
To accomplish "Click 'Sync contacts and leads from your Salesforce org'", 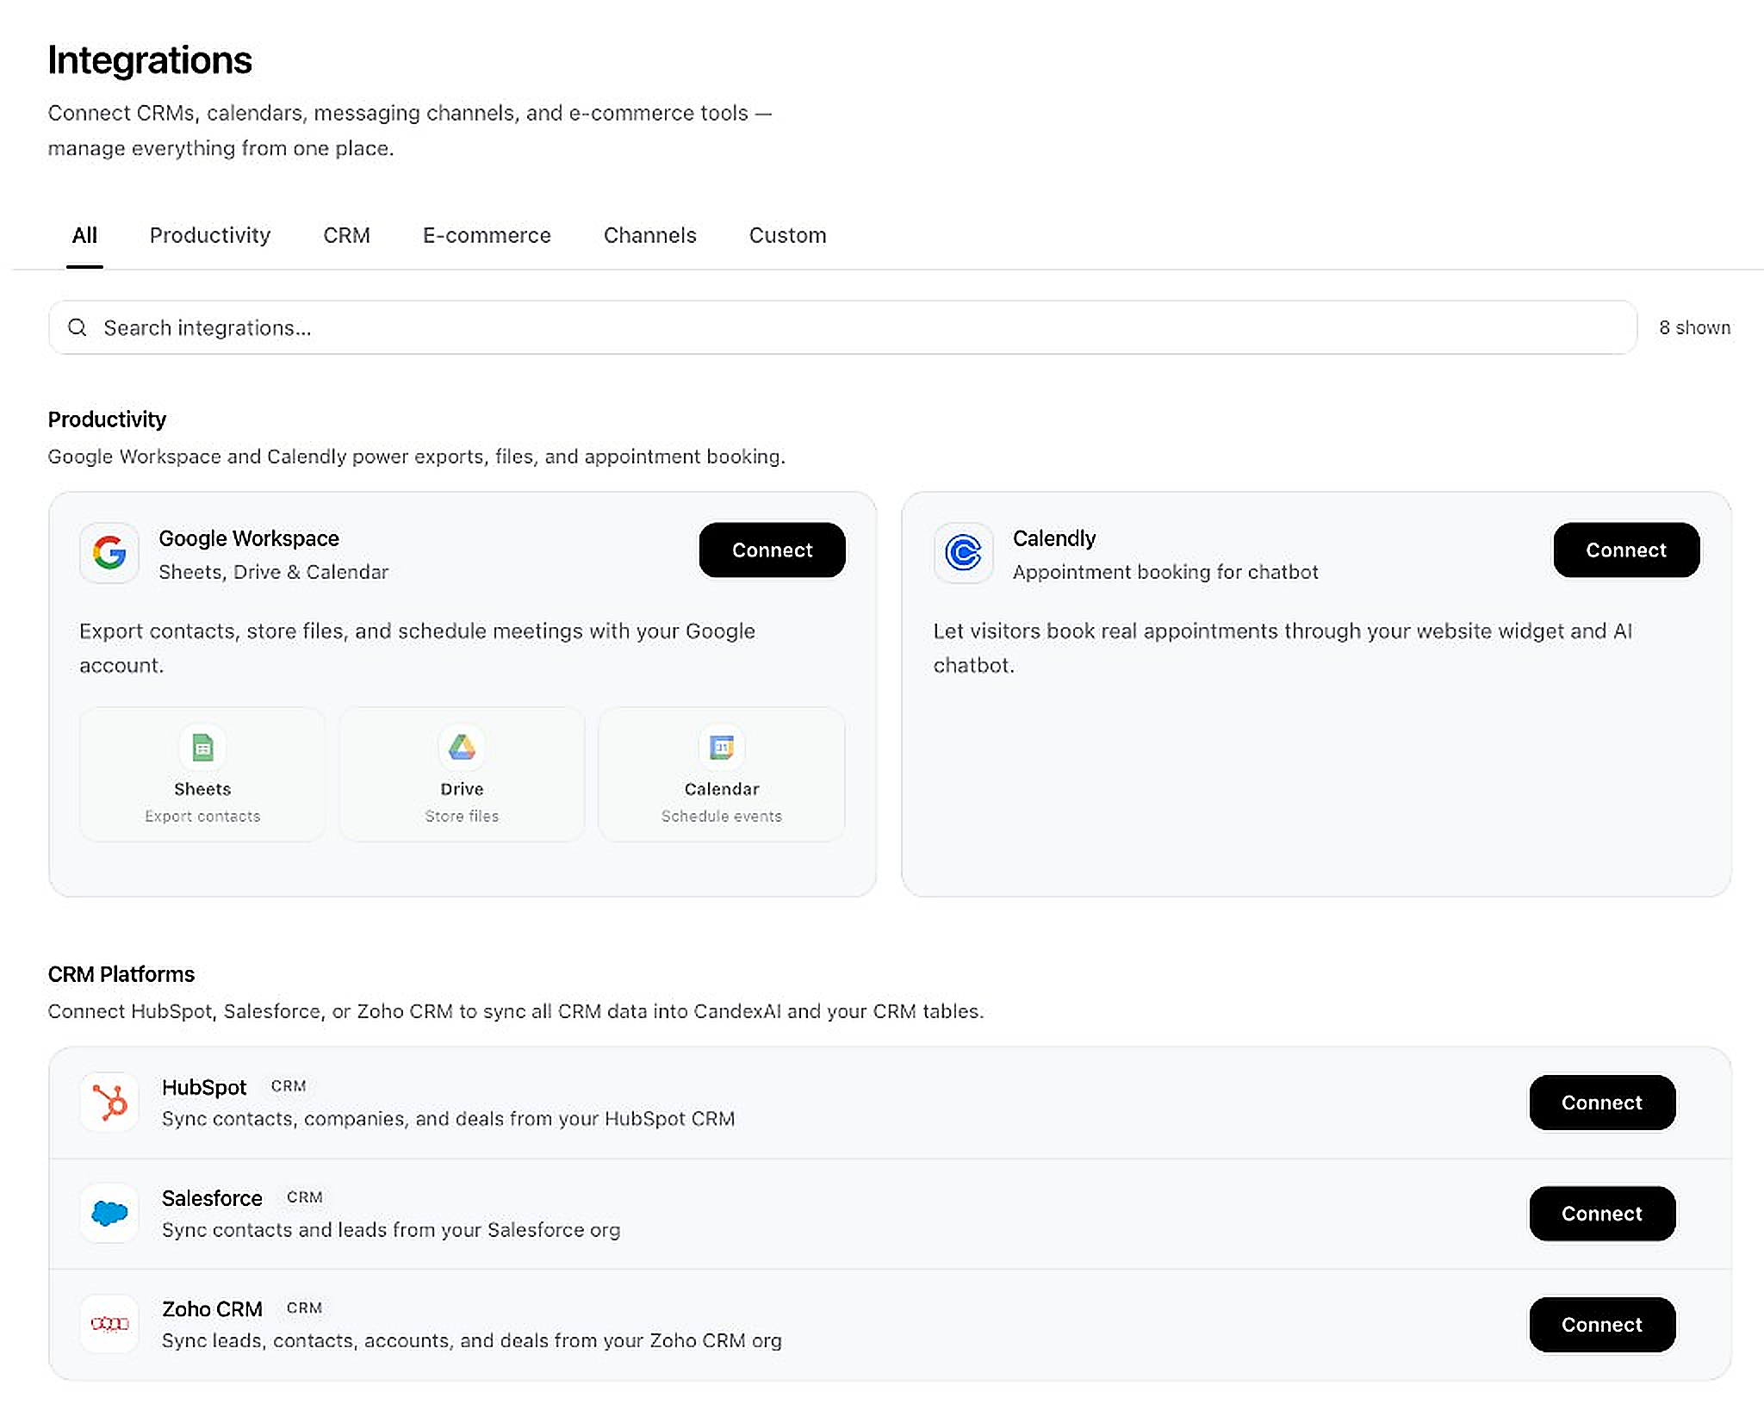I will [x=391, y=1230].
